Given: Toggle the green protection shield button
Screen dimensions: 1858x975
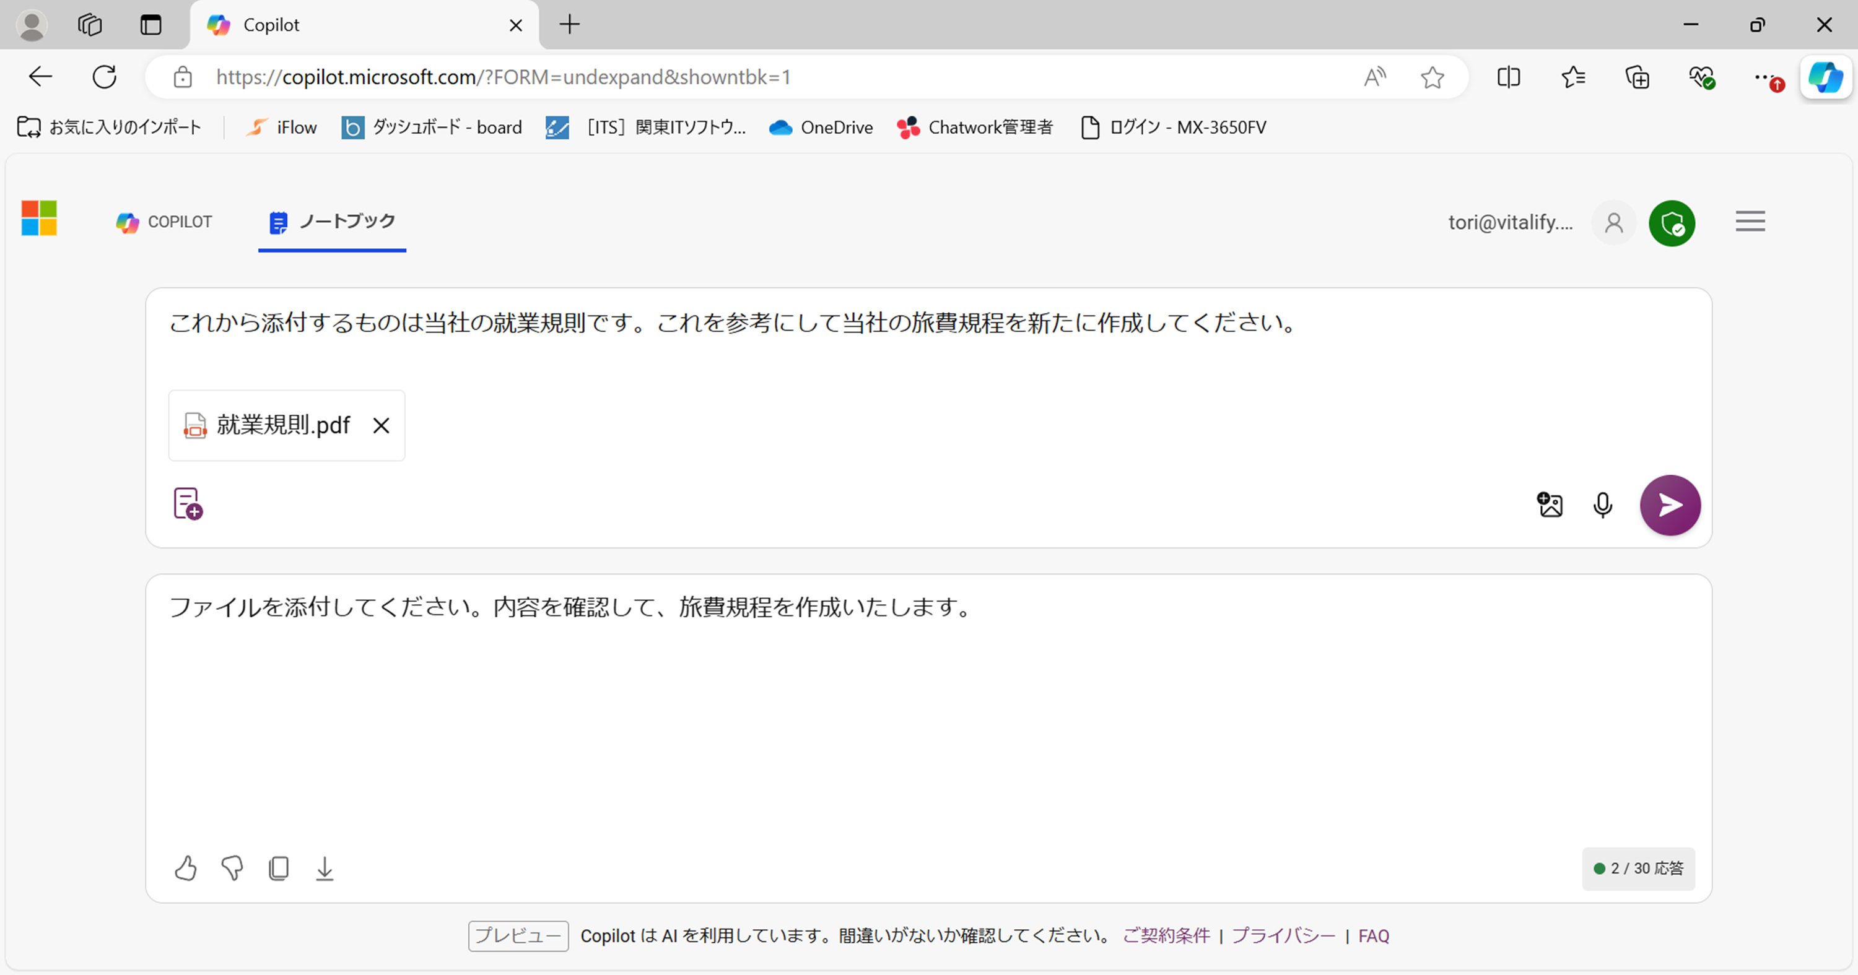Looking at the screenshot, I should (1671, 223).
